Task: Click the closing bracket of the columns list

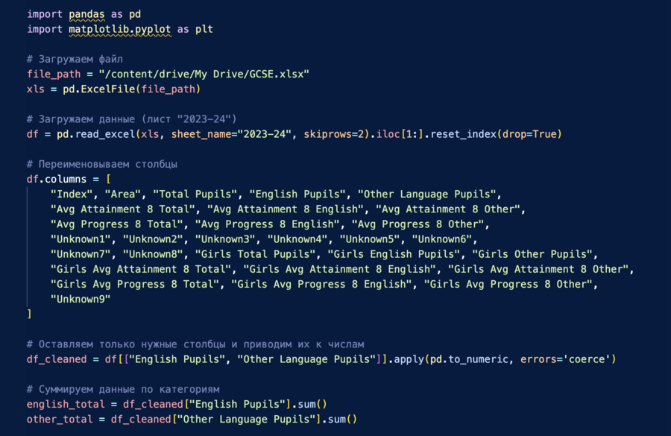Action: pyautogui.click(x=29, y=314)
